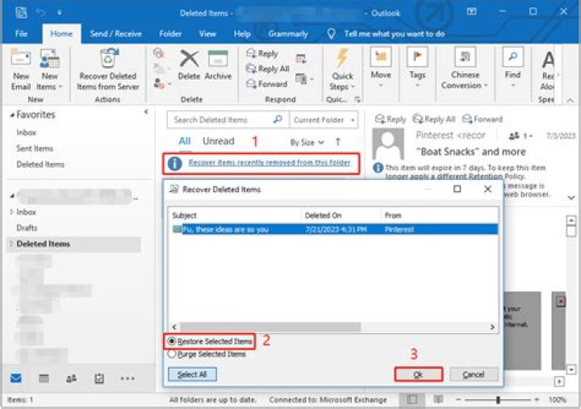581x409 pixels.
Task: Click Cancel in Recover Deleted Items
Action: coord(474,374)
